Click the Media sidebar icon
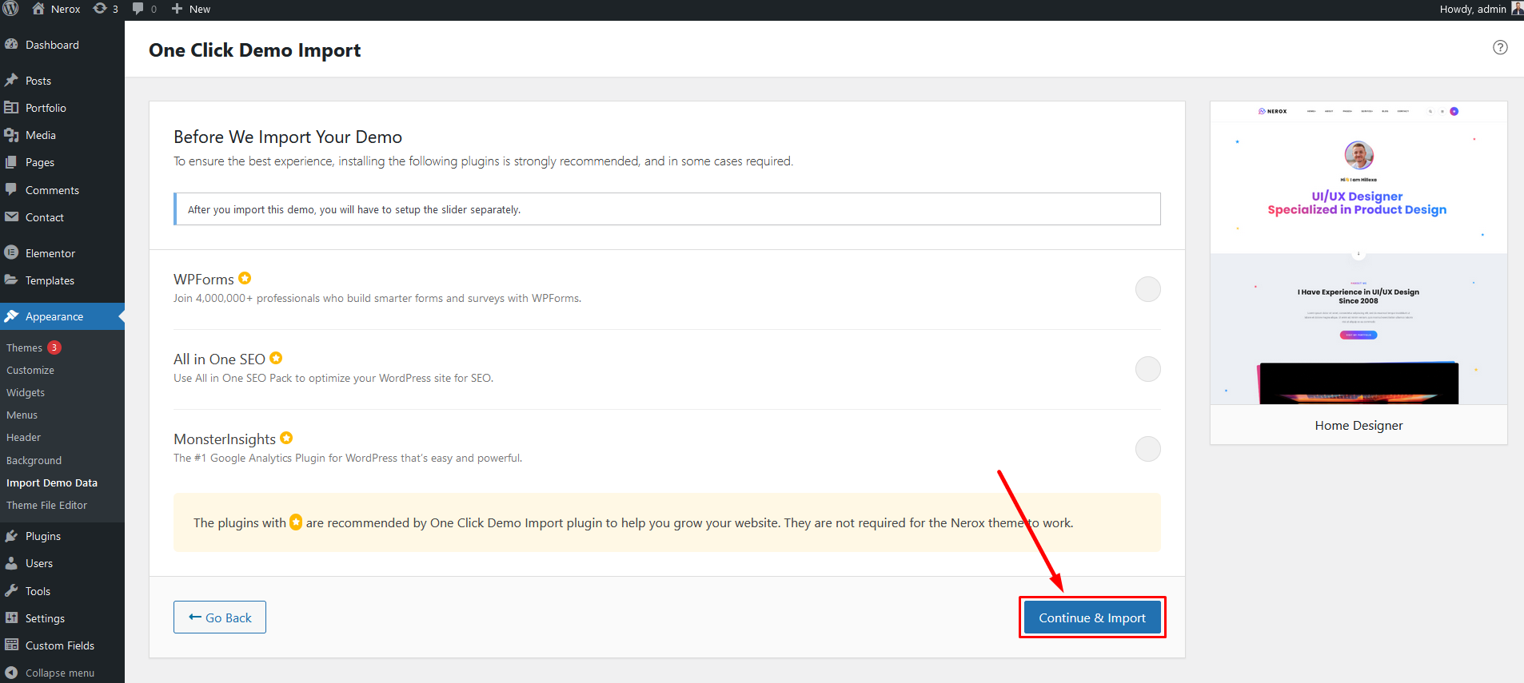1524x683 pixels. pos(11,135)
